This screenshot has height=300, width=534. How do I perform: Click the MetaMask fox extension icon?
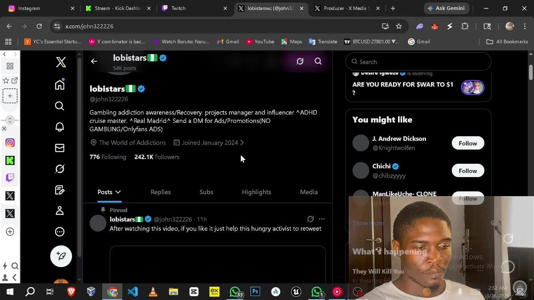(x=435, y=26)
